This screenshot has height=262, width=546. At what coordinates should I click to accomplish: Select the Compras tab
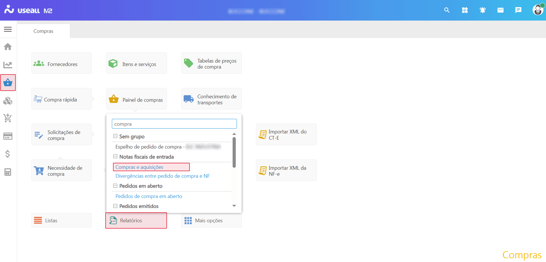pos(43,31)
